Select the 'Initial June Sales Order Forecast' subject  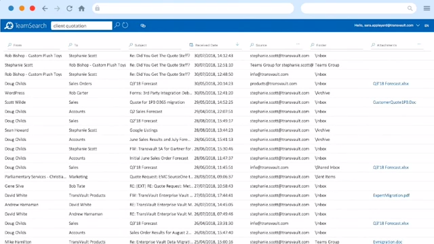159,158
